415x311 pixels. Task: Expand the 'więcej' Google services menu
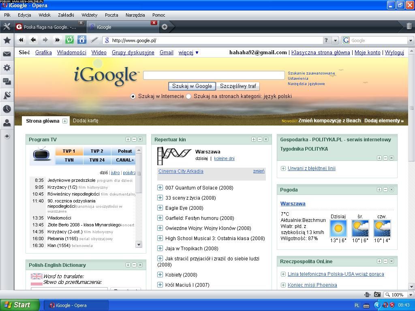click(188, 52)
